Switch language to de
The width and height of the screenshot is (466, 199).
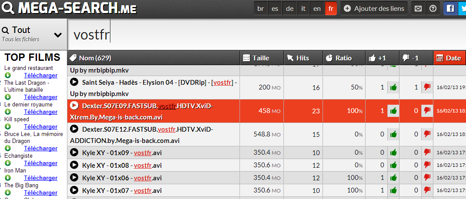click(x=290, y=9)
